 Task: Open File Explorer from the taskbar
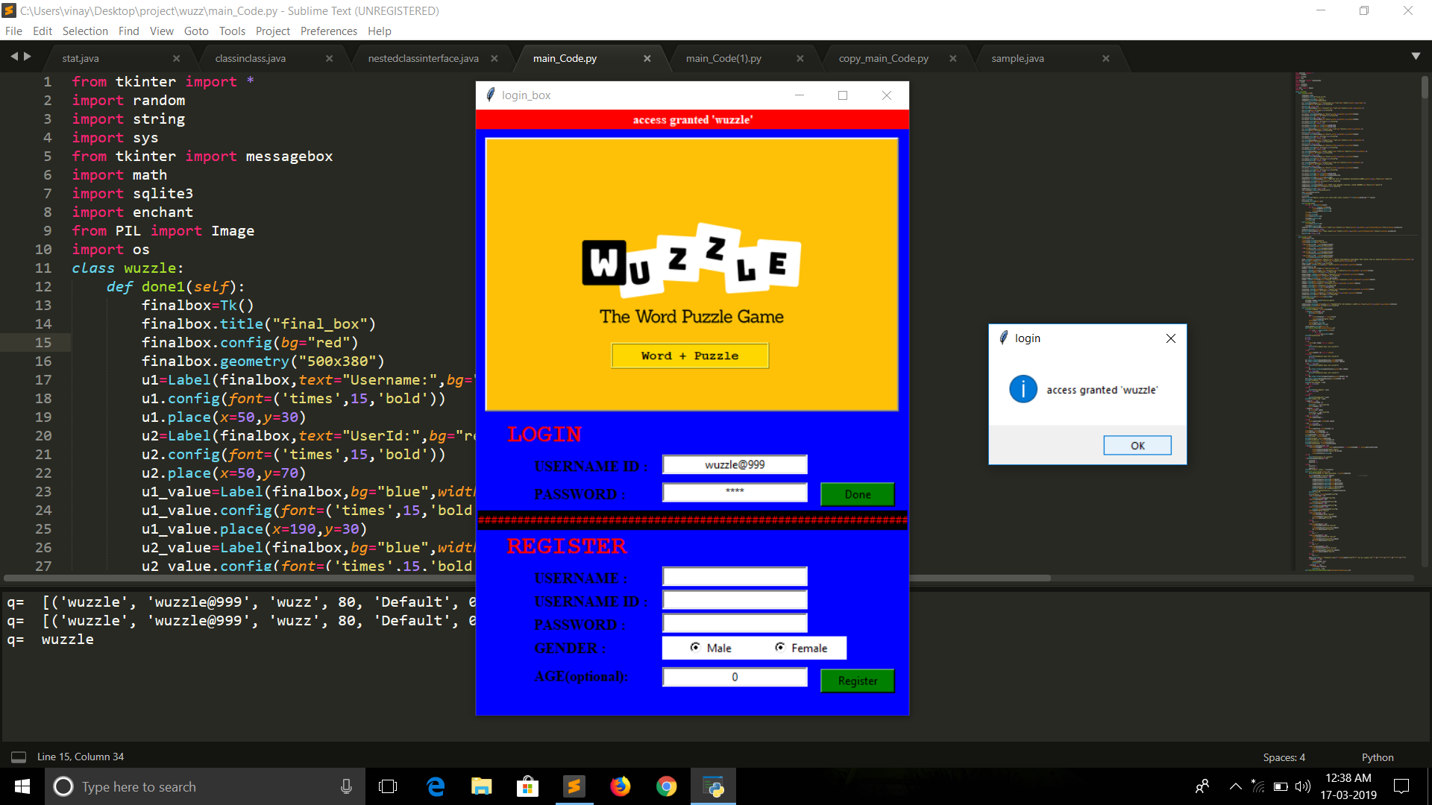(x=481, y=786)
